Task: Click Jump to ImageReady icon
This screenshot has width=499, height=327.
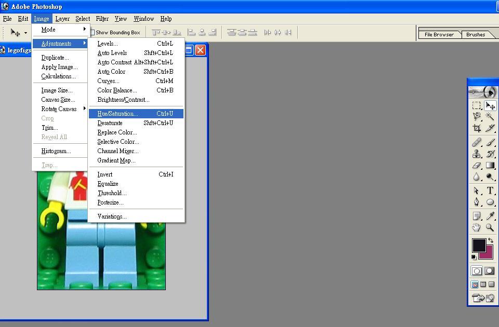Action: [x=483, y=298]
